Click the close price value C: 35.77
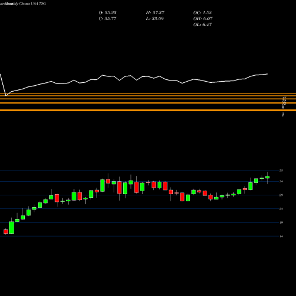 107,19
